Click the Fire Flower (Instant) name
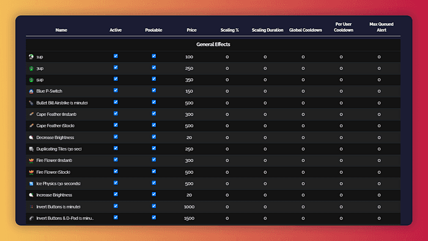Screen dimensions: 428x241 [x=54, y=160]
